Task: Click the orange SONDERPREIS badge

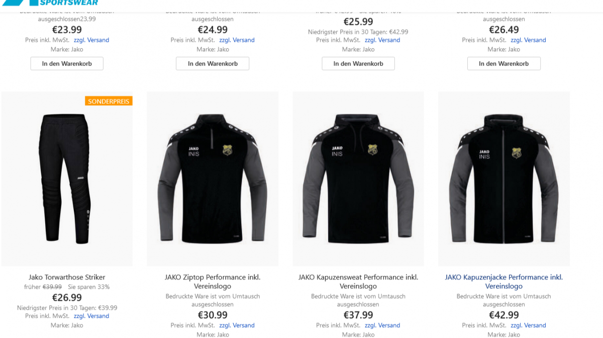Action: [x=109, y=101]
